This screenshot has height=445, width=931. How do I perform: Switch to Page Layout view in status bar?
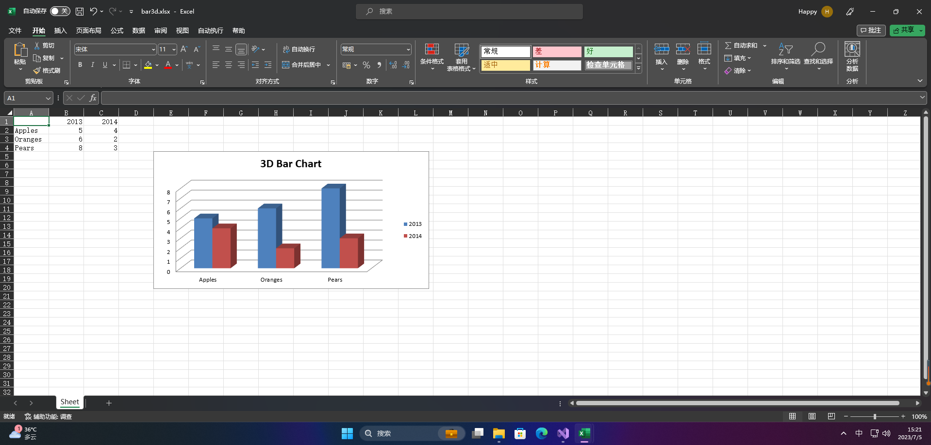click(812, 416)
